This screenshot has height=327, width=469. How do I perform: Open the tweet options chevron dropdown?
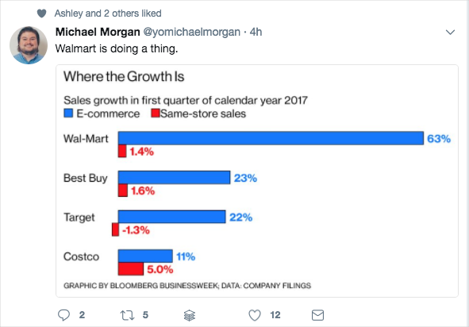[x=450, y=32]
